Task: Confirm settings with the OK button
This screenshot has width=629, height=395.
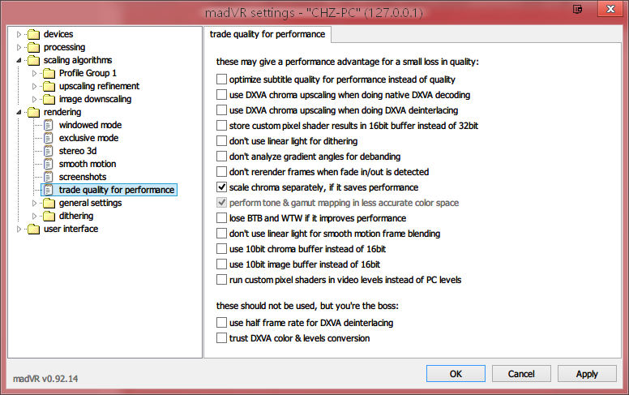Action: [456, 374]
